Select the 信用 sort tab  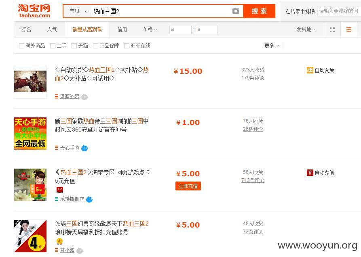click(x=122, y=29)
